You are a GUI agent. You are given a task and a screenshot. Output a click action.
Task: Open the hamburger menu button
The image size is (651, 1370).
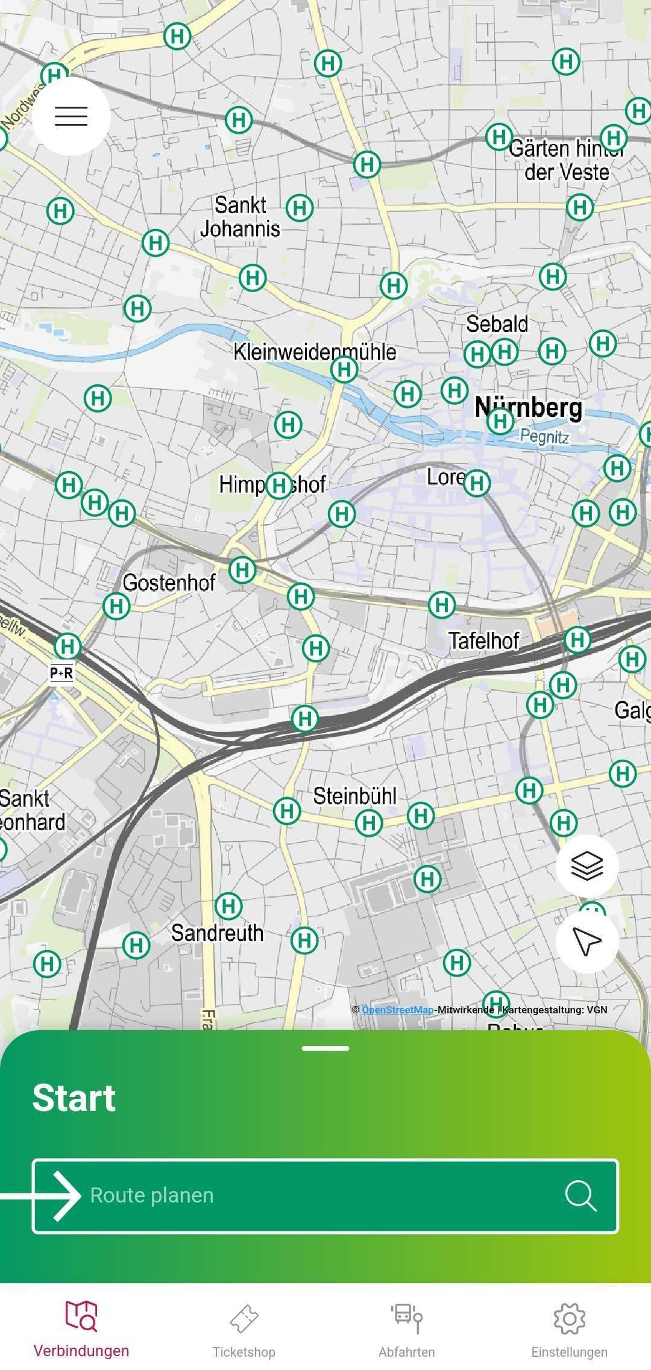71,116
